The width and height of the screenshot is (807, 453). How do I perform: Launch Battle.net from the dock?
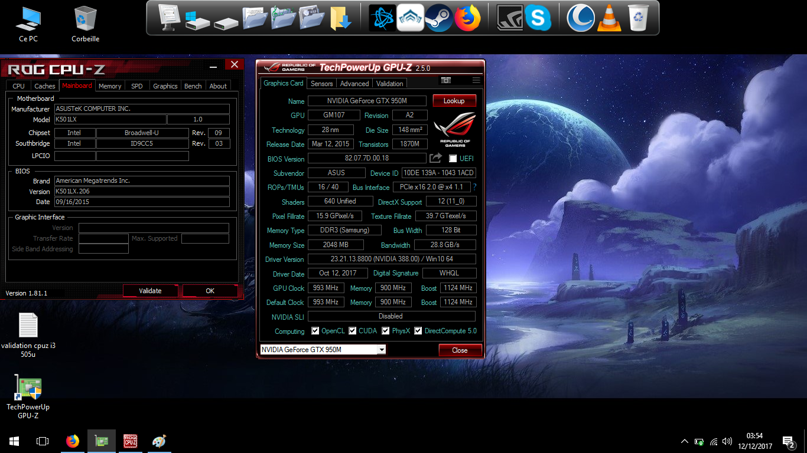click(382, 18)
